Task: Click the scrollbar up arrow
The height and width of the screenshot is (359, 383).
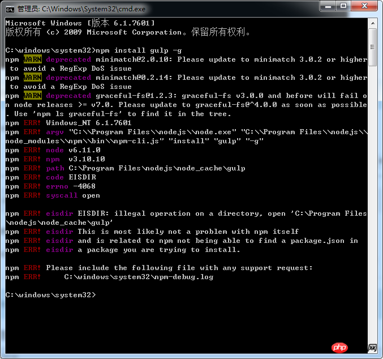Action: coord(373,23)
